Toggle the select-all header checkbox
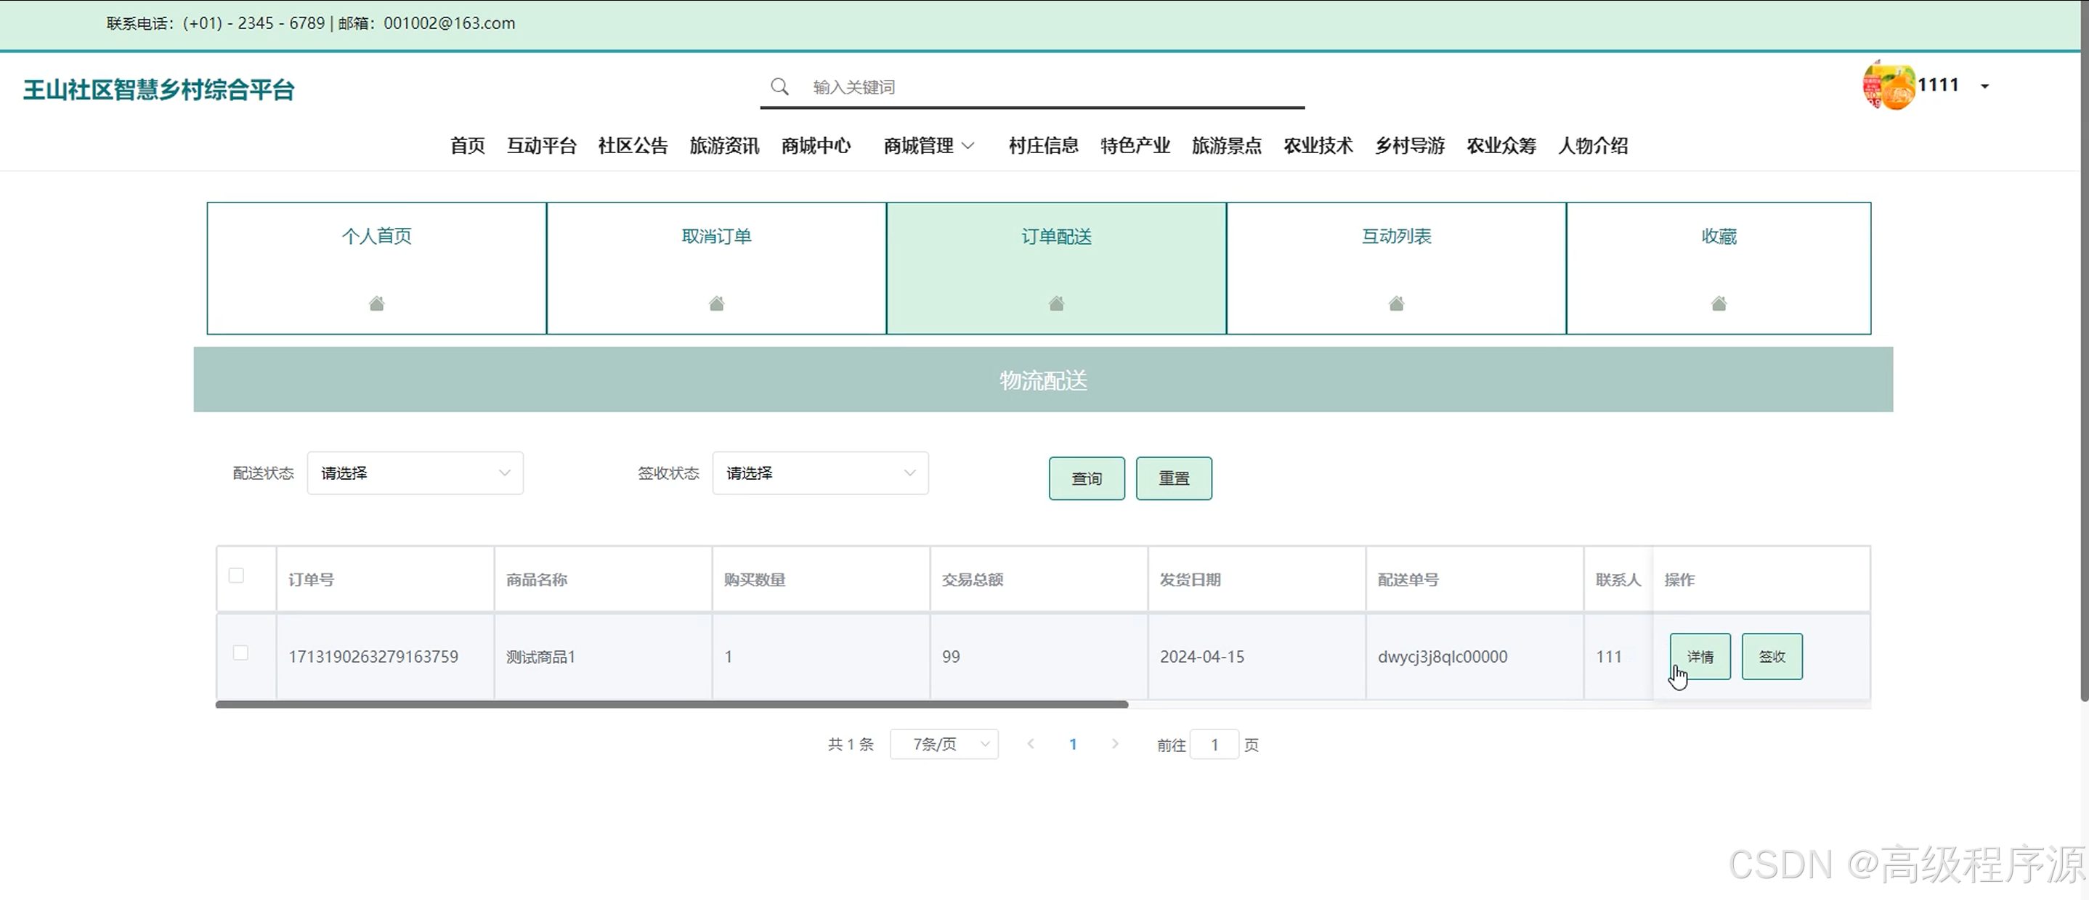 coord(236,575)
